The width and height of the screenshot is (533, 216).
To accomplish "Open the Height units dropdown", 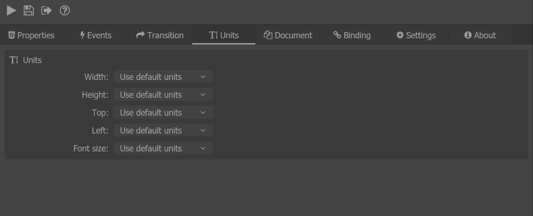I will coord(163,94).
